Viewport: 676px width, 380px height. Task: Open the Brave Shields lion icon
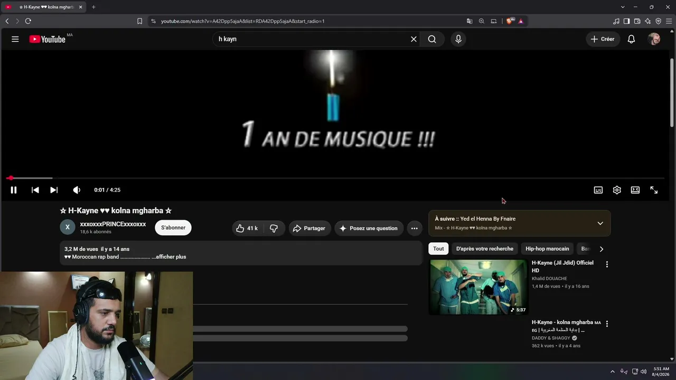[x=510, y=21]
